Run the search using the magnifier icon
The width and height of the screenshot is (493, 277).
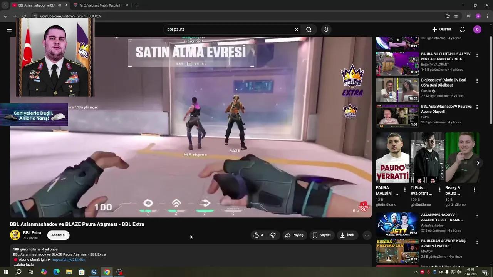click(x=309, y=29)
